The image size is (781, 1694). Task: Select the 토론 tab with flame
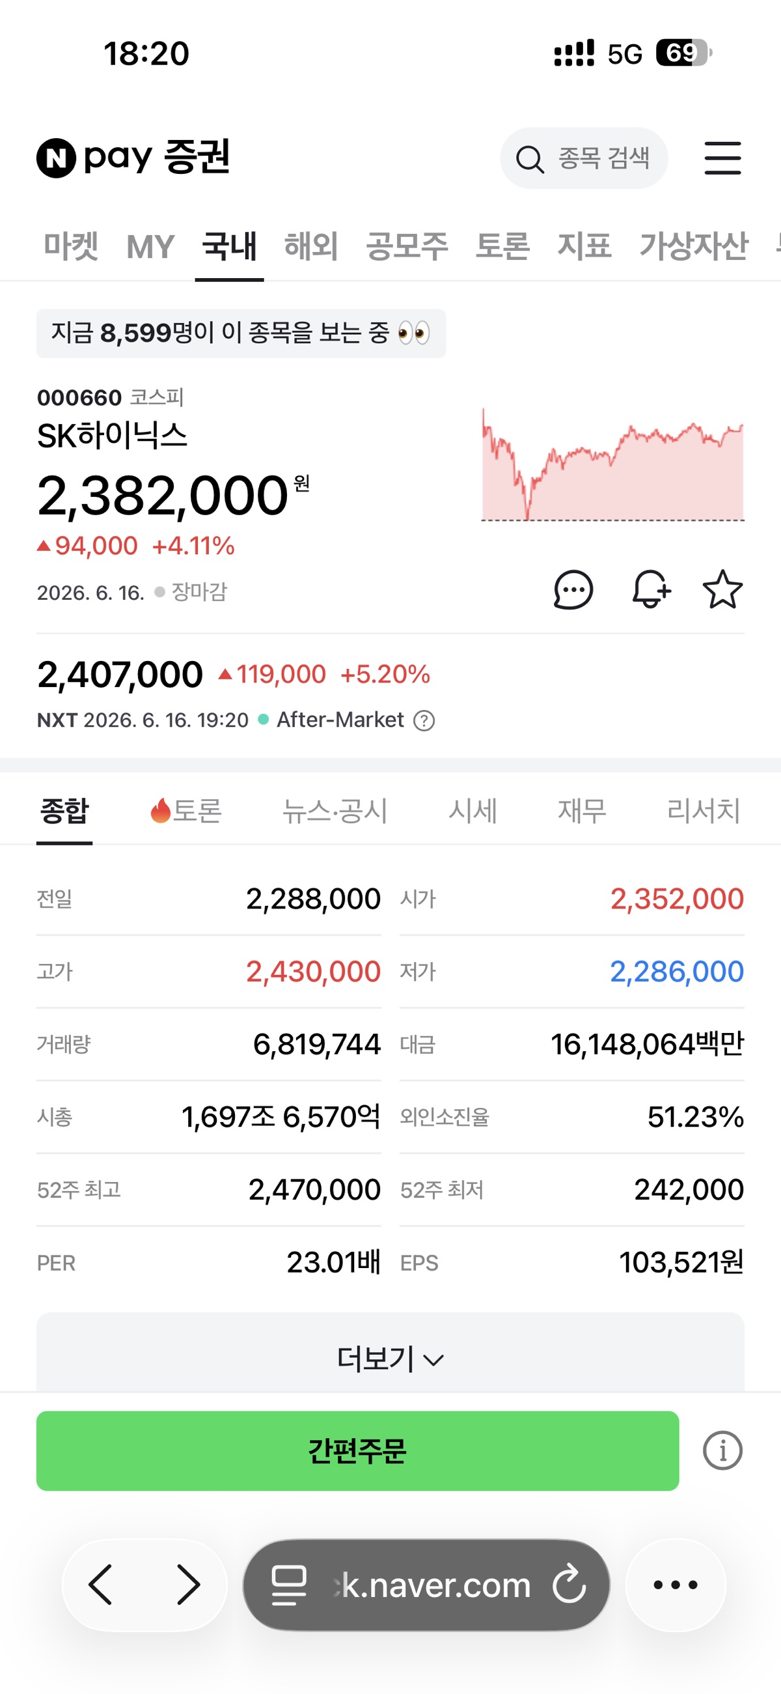point(186,810)
